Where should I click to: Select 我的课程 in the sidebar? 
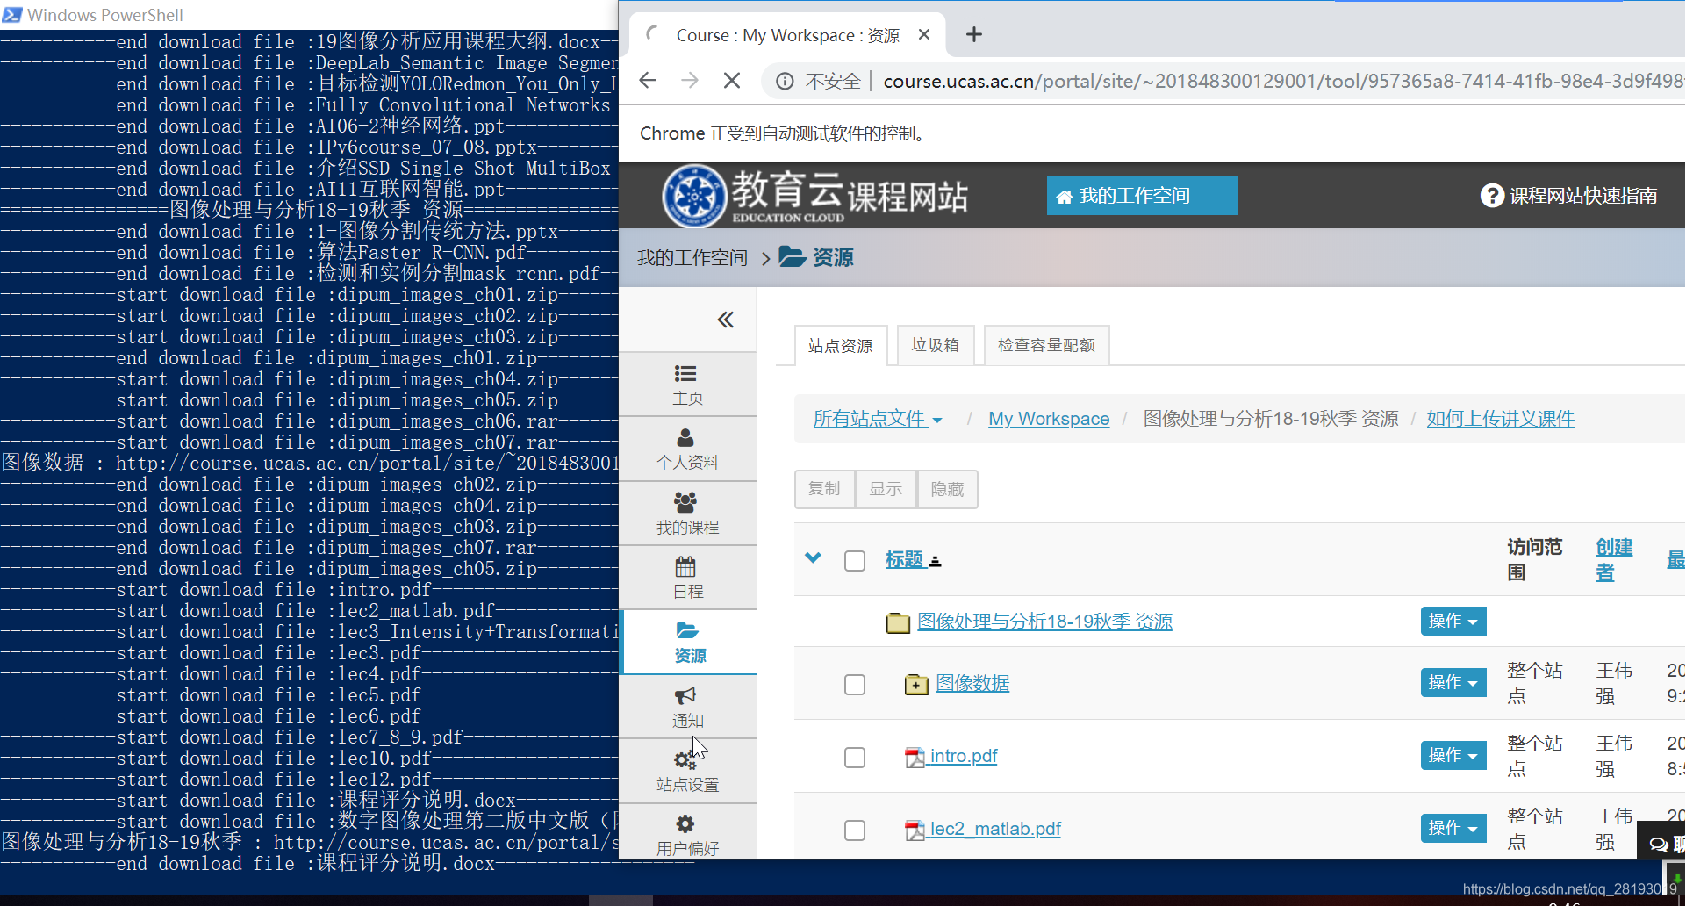(687, 513)
